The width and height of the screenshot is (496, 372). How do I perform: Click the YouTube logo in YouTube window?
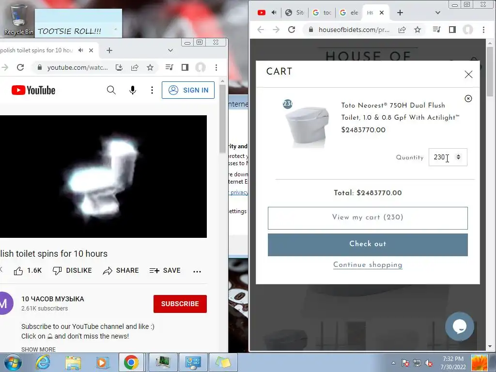pyautogui.click(x=33, y=90)
